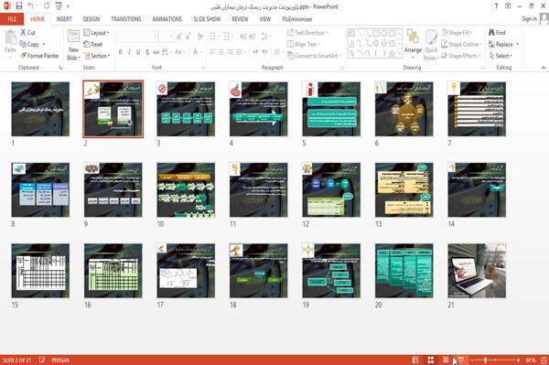The height and width of the screenshot is (365, 549).
Task: Click Sign in link
Action: (x=529, y=19)
